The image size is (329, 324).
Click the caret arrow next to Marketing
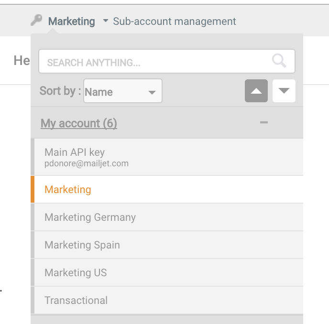[105, 22]
